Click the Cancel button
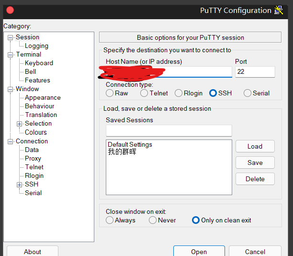Viewport: 293px width, 256px height. tap(255, 251)
